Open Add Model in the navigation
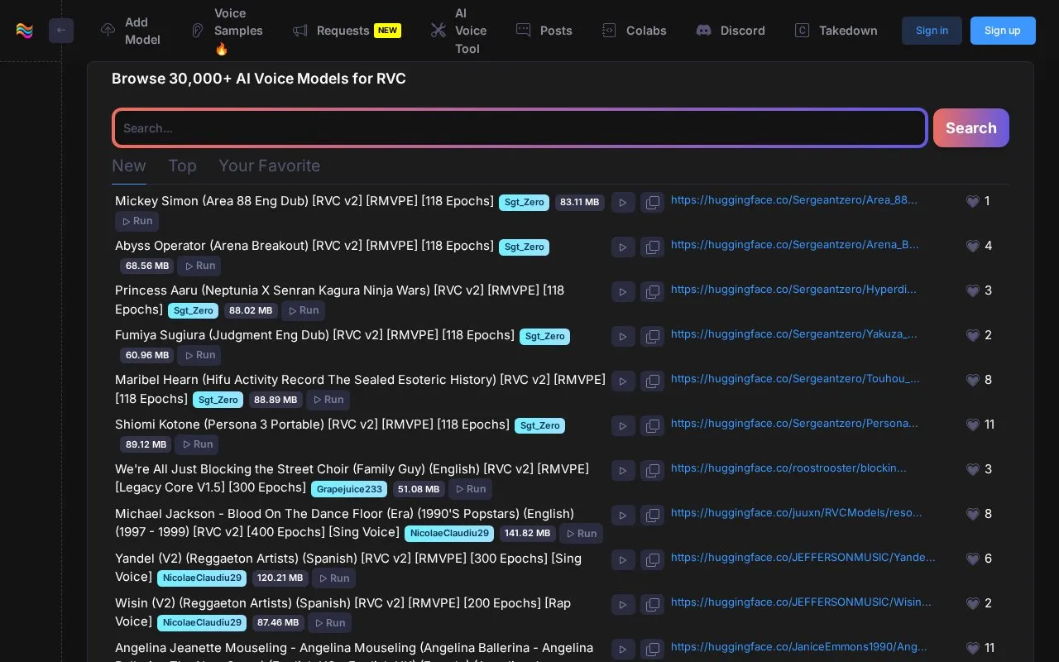Viewport: 1059px width, 662px height. tap(131, 31)
